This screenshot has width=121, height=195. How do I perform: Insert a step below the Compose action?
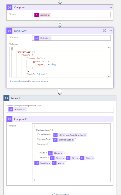coord(60,23)
